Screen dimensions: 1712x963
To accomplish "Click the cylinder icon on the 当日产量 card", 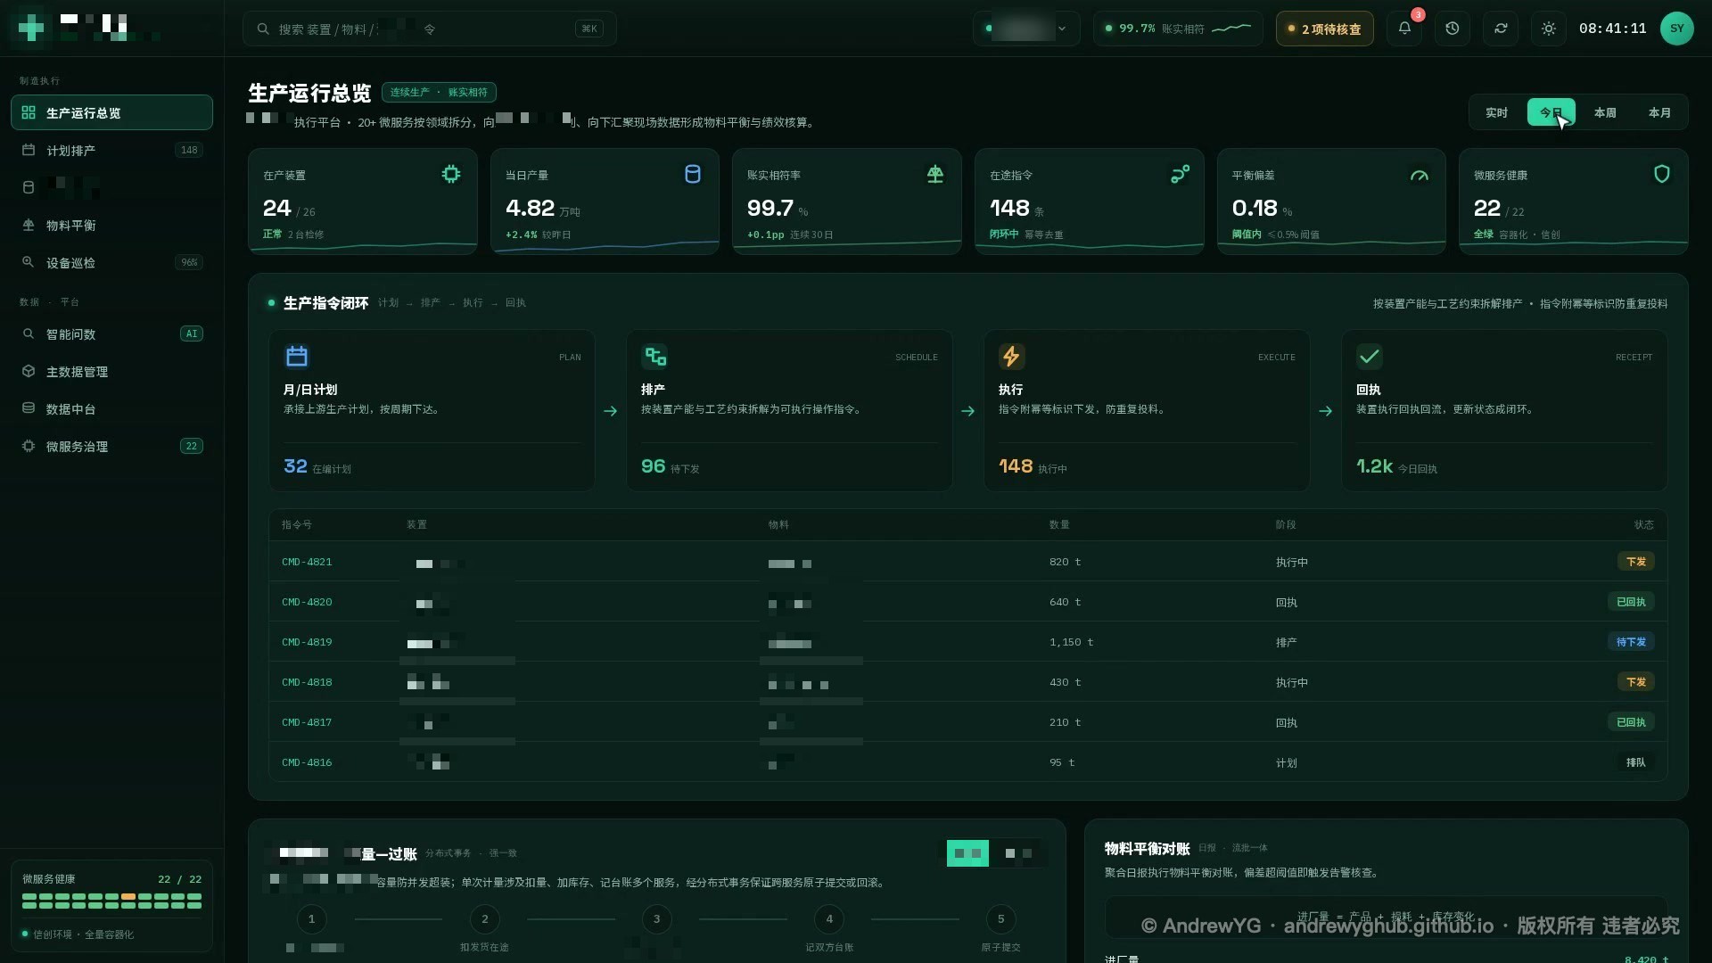I will pyautogui.click(x=693, y=174).
